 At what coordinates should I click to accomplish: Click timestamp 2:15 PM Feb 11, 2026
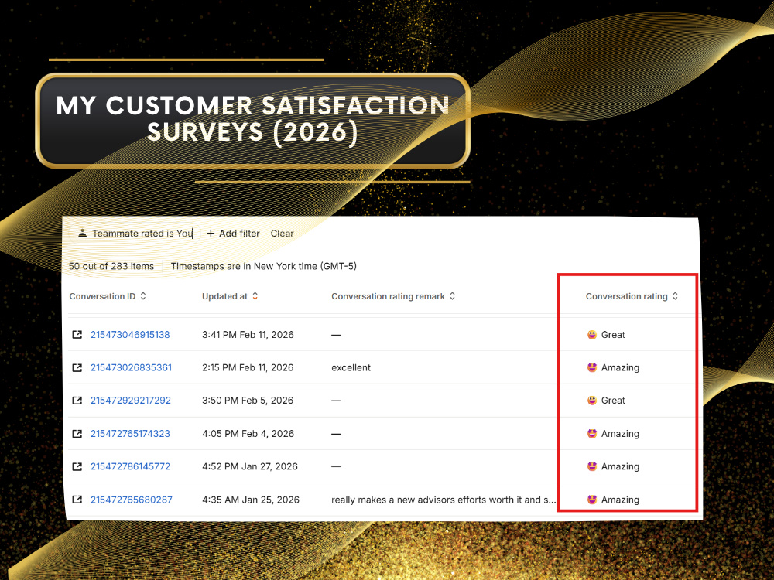tap(248, 368)
